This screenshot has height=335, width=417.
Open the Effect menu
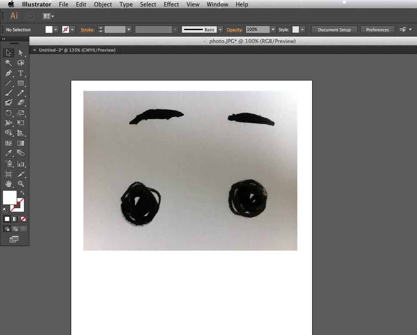(x=171, y=4)
